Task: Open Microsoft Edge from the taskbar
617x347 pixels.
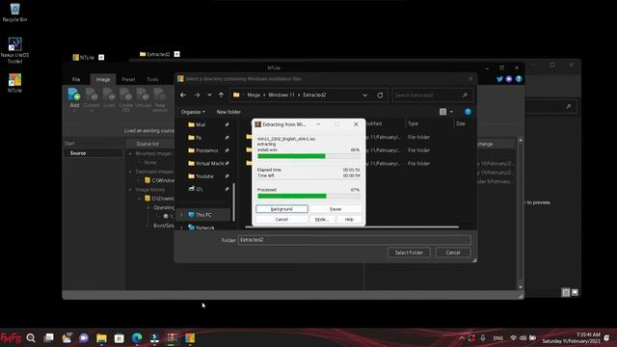Action: pos(137,338)
